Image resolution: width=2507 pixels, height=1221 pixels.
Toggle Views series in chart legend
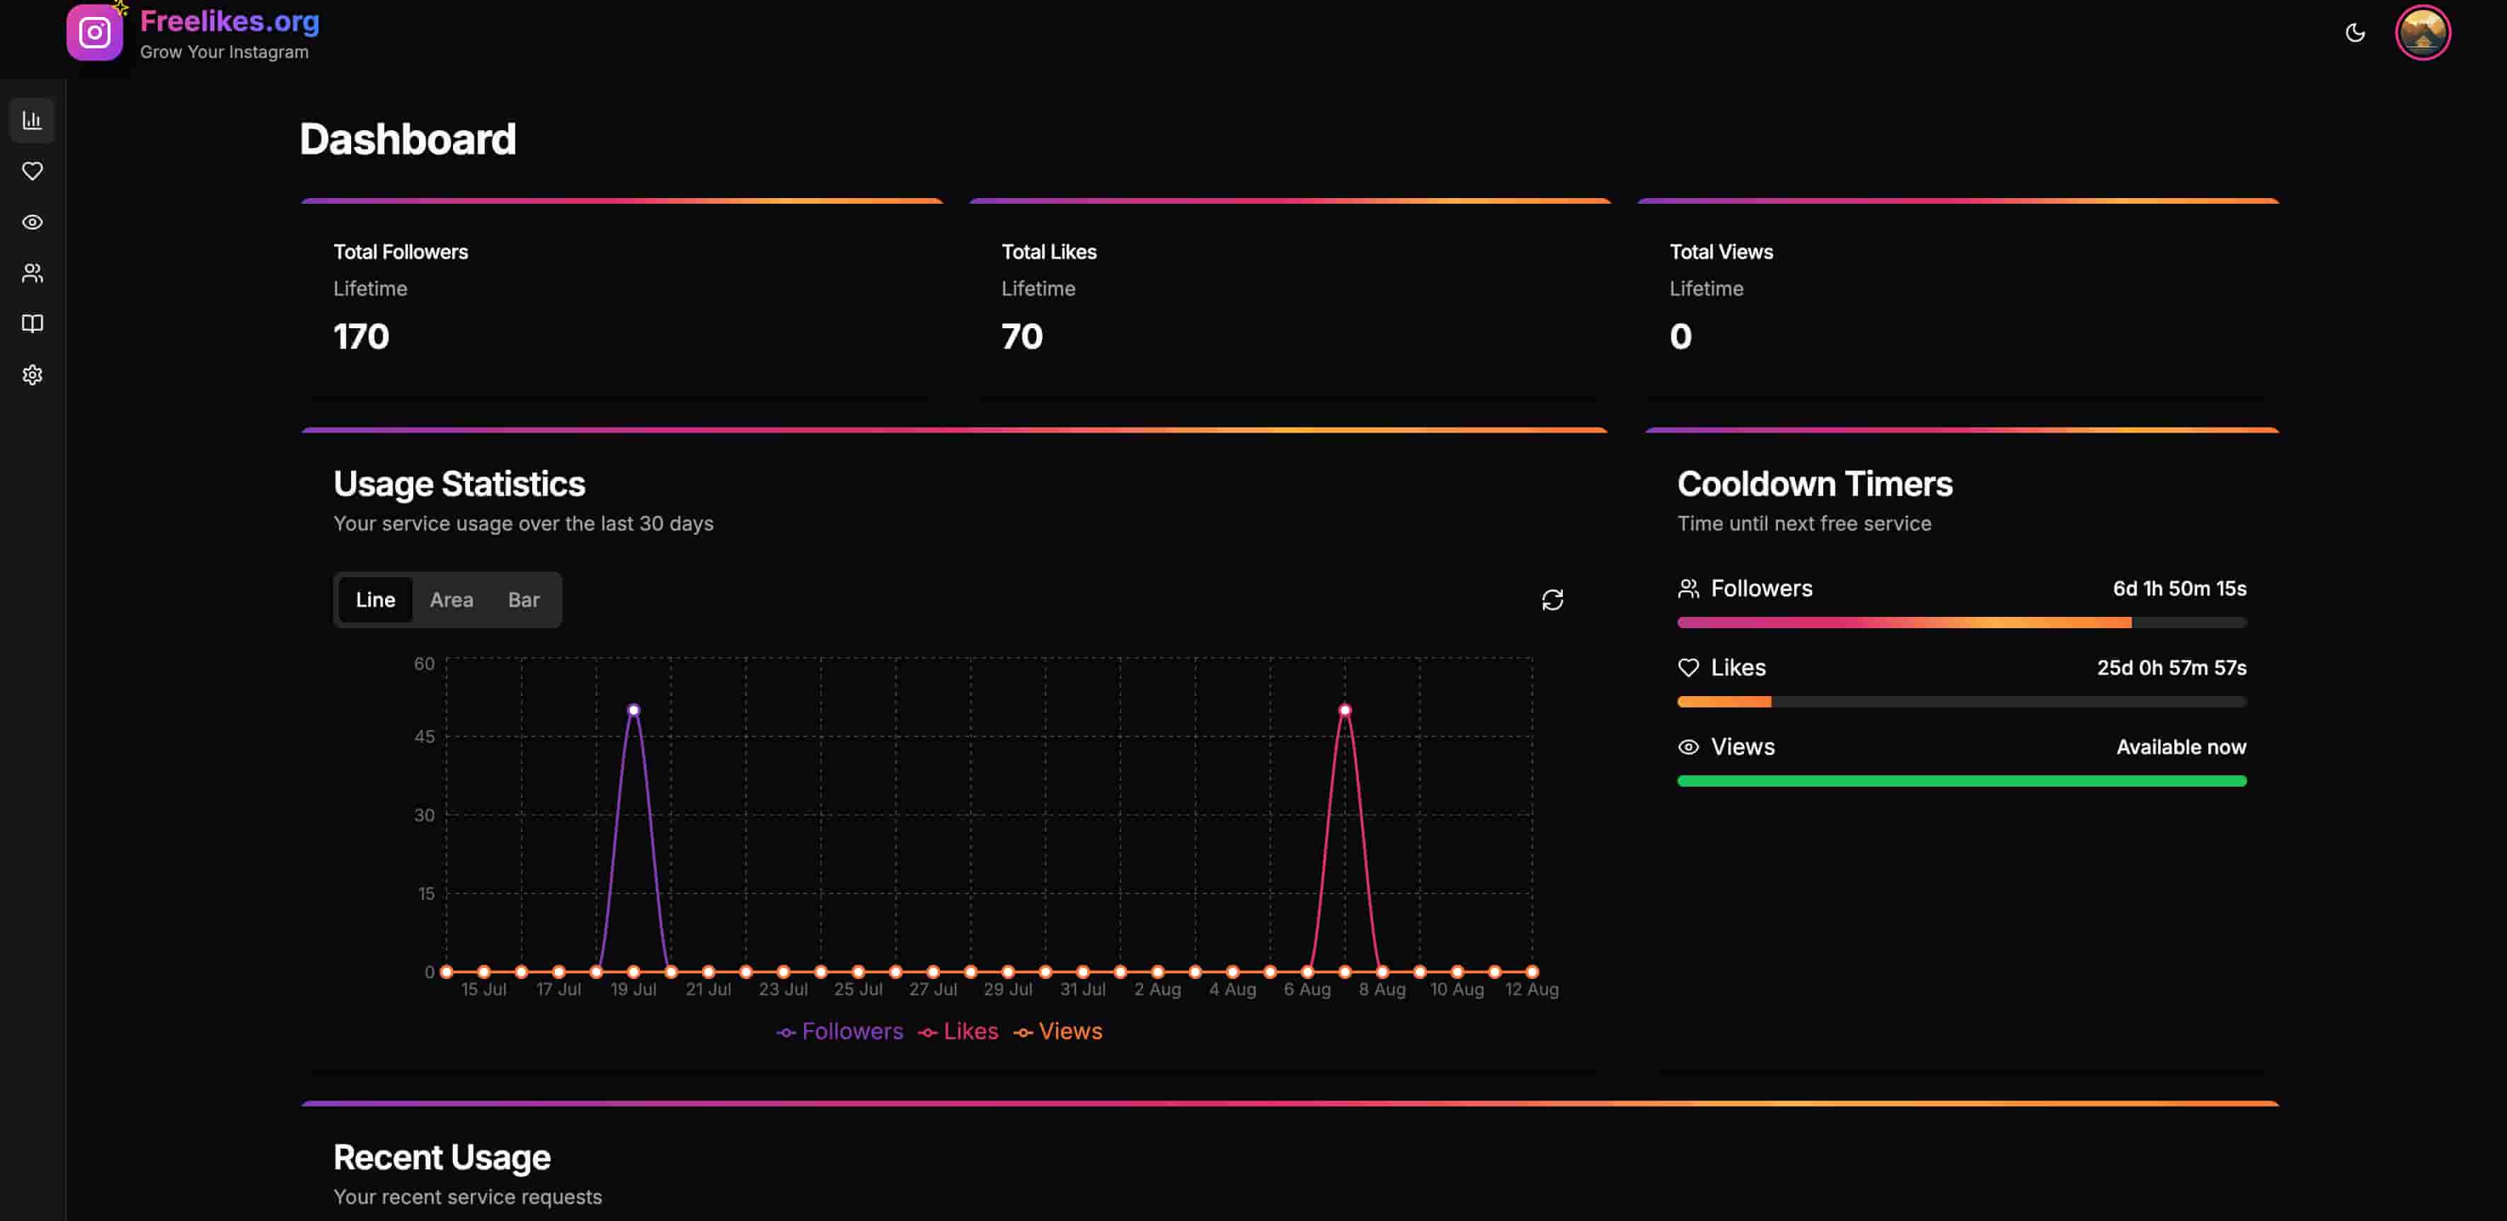click(1058, 1031)
